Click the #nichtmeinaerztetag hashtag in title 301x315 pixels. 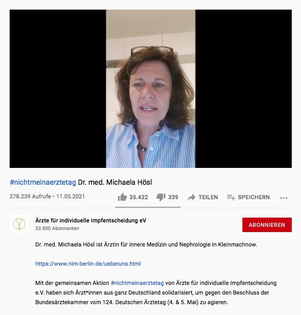click(43, 182)
